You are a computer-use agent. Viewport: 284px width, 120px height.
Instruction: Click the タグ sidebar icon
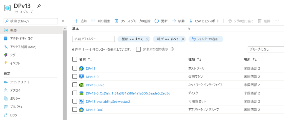click(x=6, y=55)
